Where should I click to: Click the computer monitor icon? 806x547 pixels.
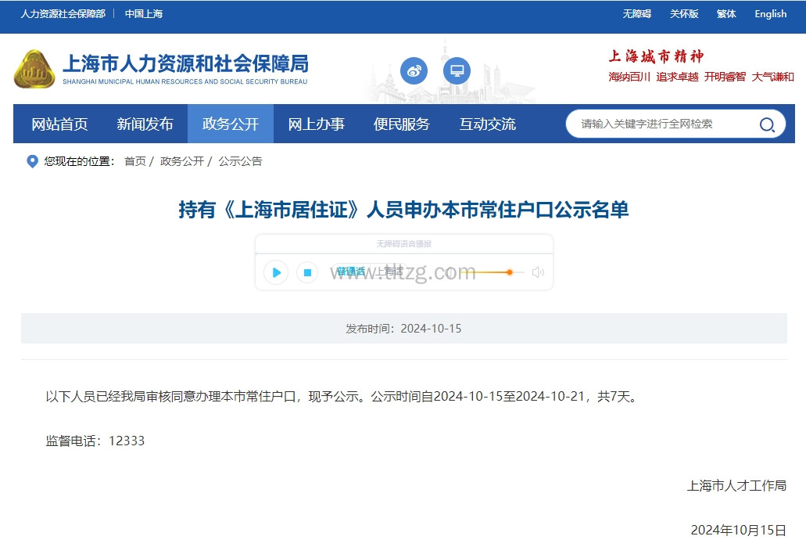pyautogui.click(x=457, y=71)
